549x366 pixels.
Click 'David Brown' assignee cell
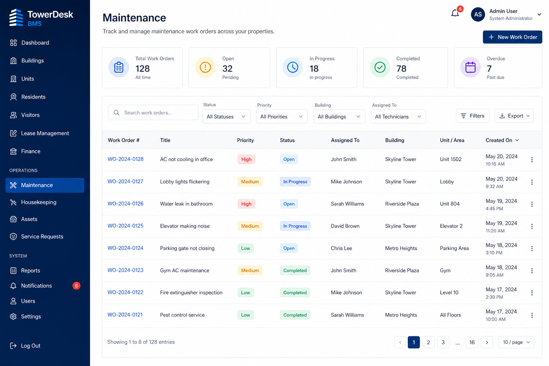coord(345,226)
